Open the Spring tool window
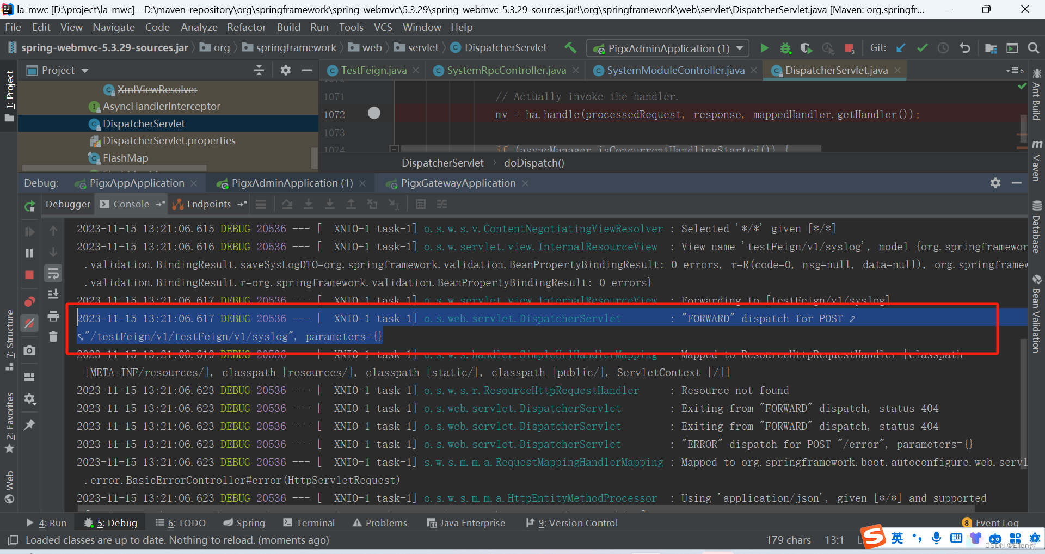 point(244,523)
